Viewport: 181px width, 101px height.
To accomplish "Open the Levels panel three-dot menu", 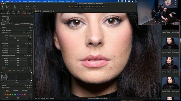I will [x=31, y=68].
